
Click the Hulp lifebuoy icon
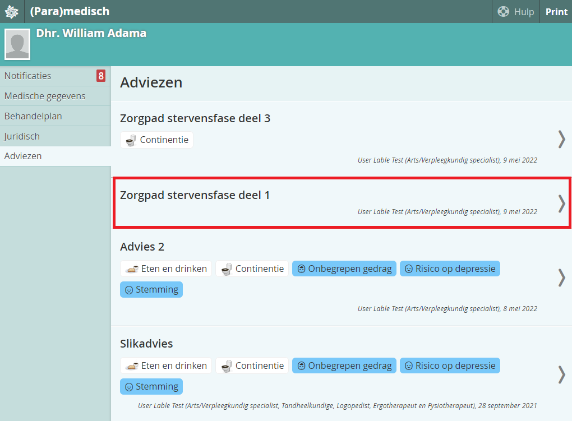(503, 12)
